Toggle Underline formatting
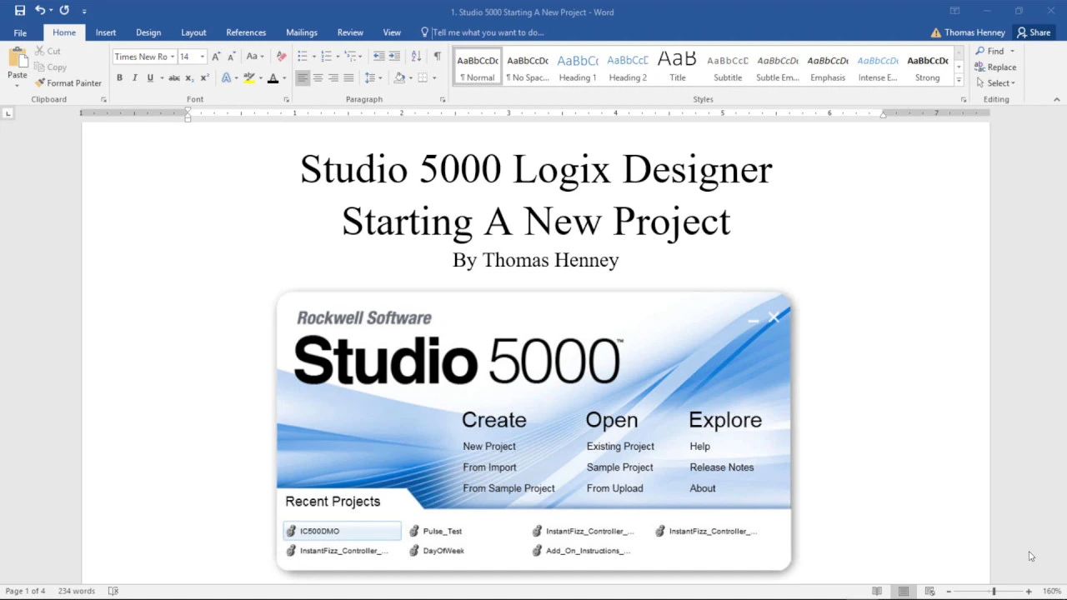This screenshot has width=1067, height=600. (x=150, y=78)
